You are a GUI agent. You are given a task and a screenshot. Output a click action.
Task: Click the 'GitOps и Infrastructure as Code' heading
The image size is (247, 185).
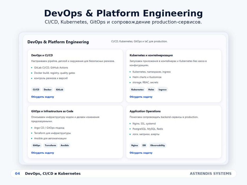click(x=52, y=111)
